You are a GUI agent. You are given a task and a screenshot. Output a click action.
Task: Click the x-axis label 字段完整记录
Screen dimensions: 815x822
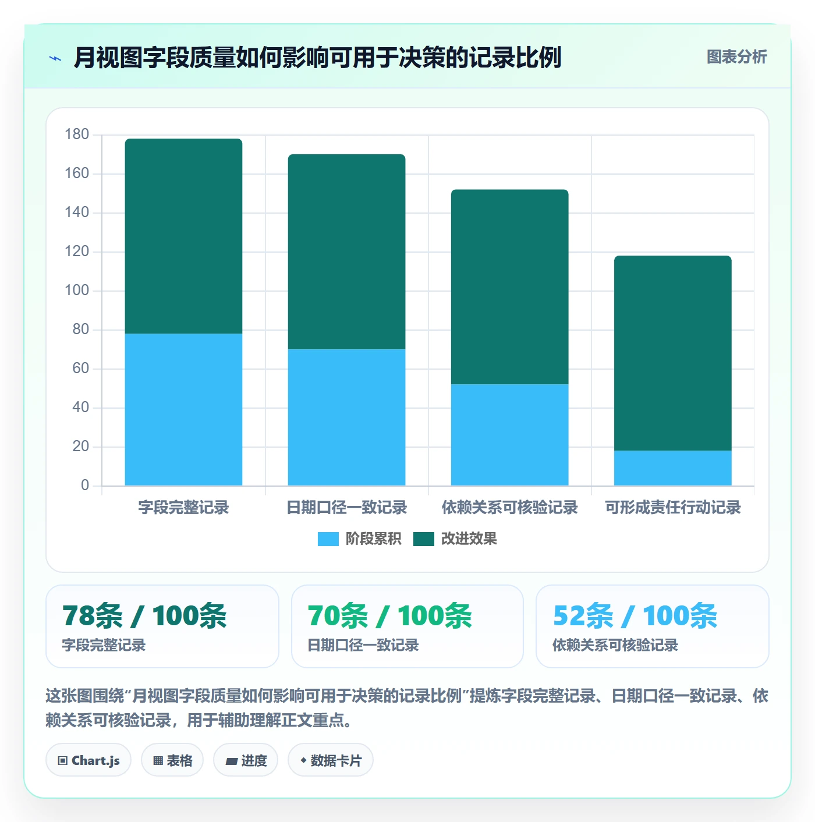[x=183, y=508]
